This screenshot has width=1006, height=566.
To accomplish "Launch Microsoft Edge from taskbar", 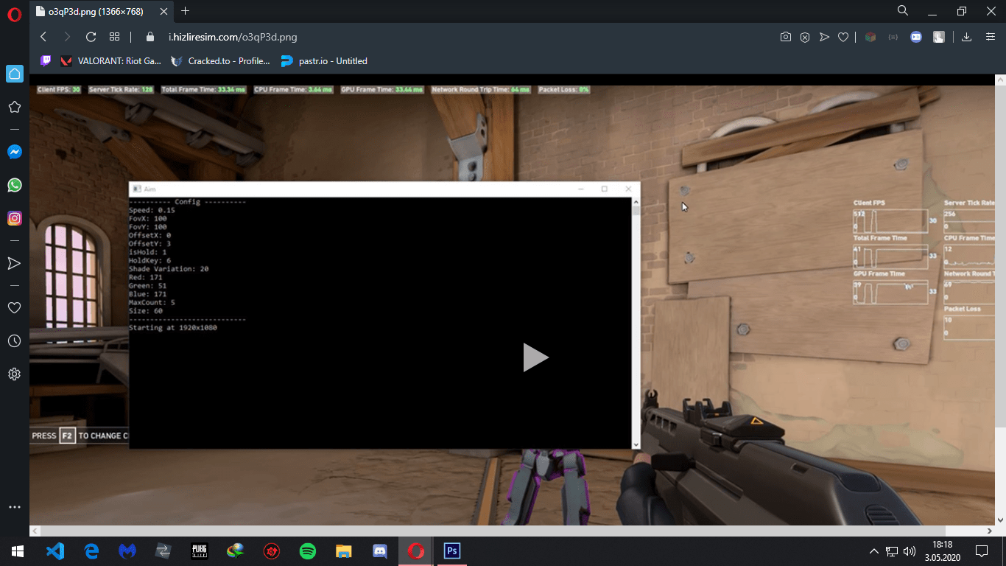I will coord(91,551).
